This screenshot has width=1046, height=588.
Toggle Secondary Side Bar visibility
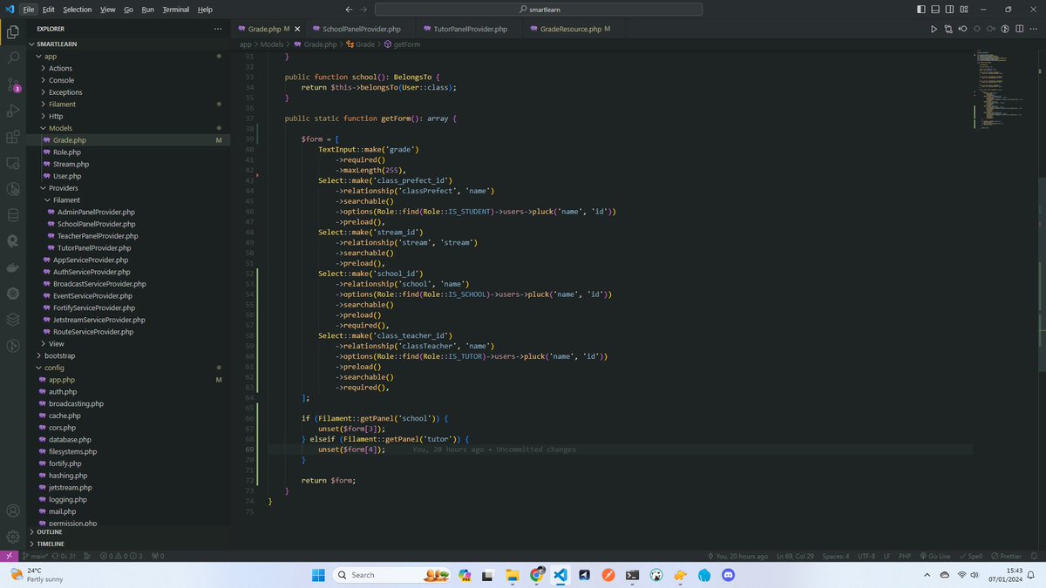pos(949,9)
